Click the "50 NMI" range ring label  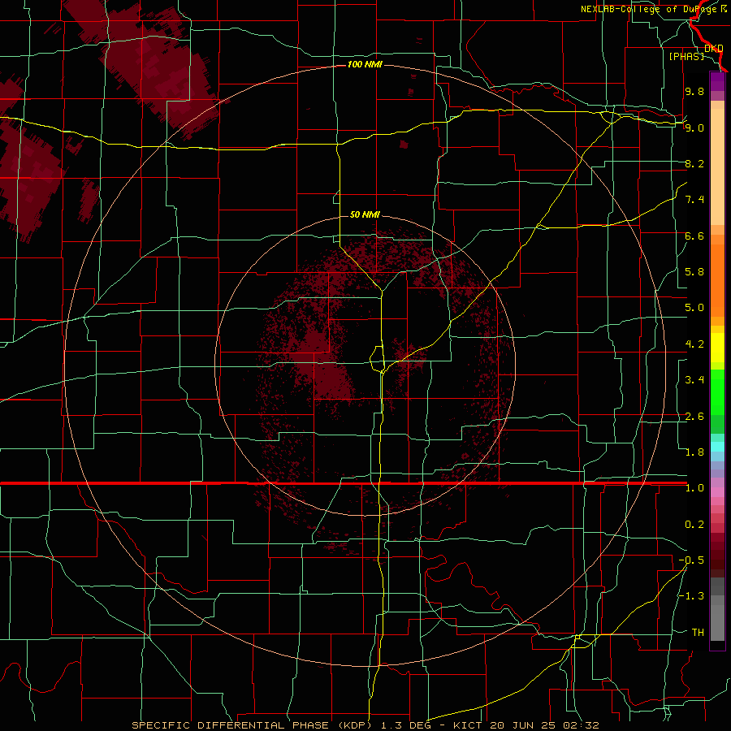pyautogui.click(x=365, y=214)
